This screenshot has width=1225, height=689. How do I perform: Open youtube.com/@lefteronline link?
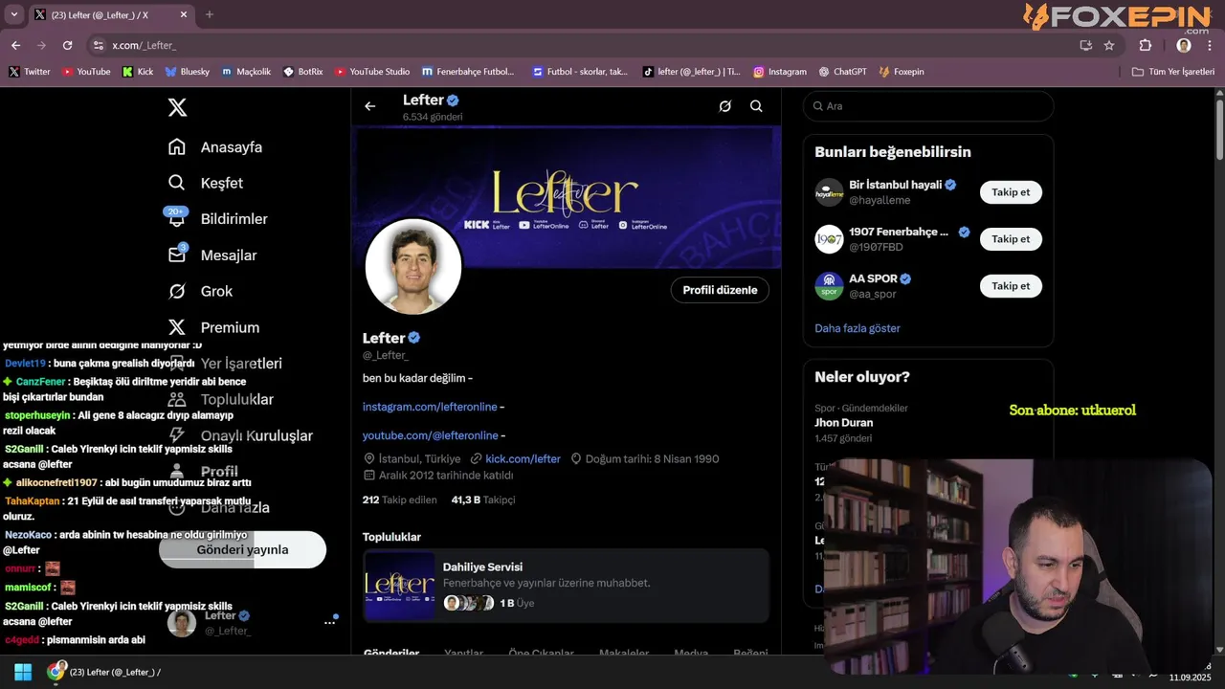pyautogui.click(x=430, y=435)
